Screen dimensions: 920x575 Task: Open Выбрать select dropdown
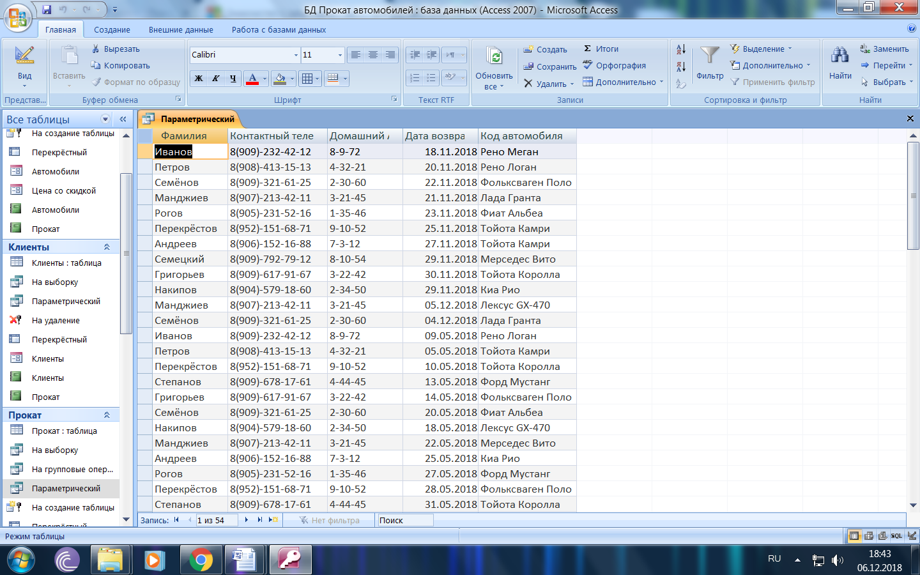click(x=887, y=82)
